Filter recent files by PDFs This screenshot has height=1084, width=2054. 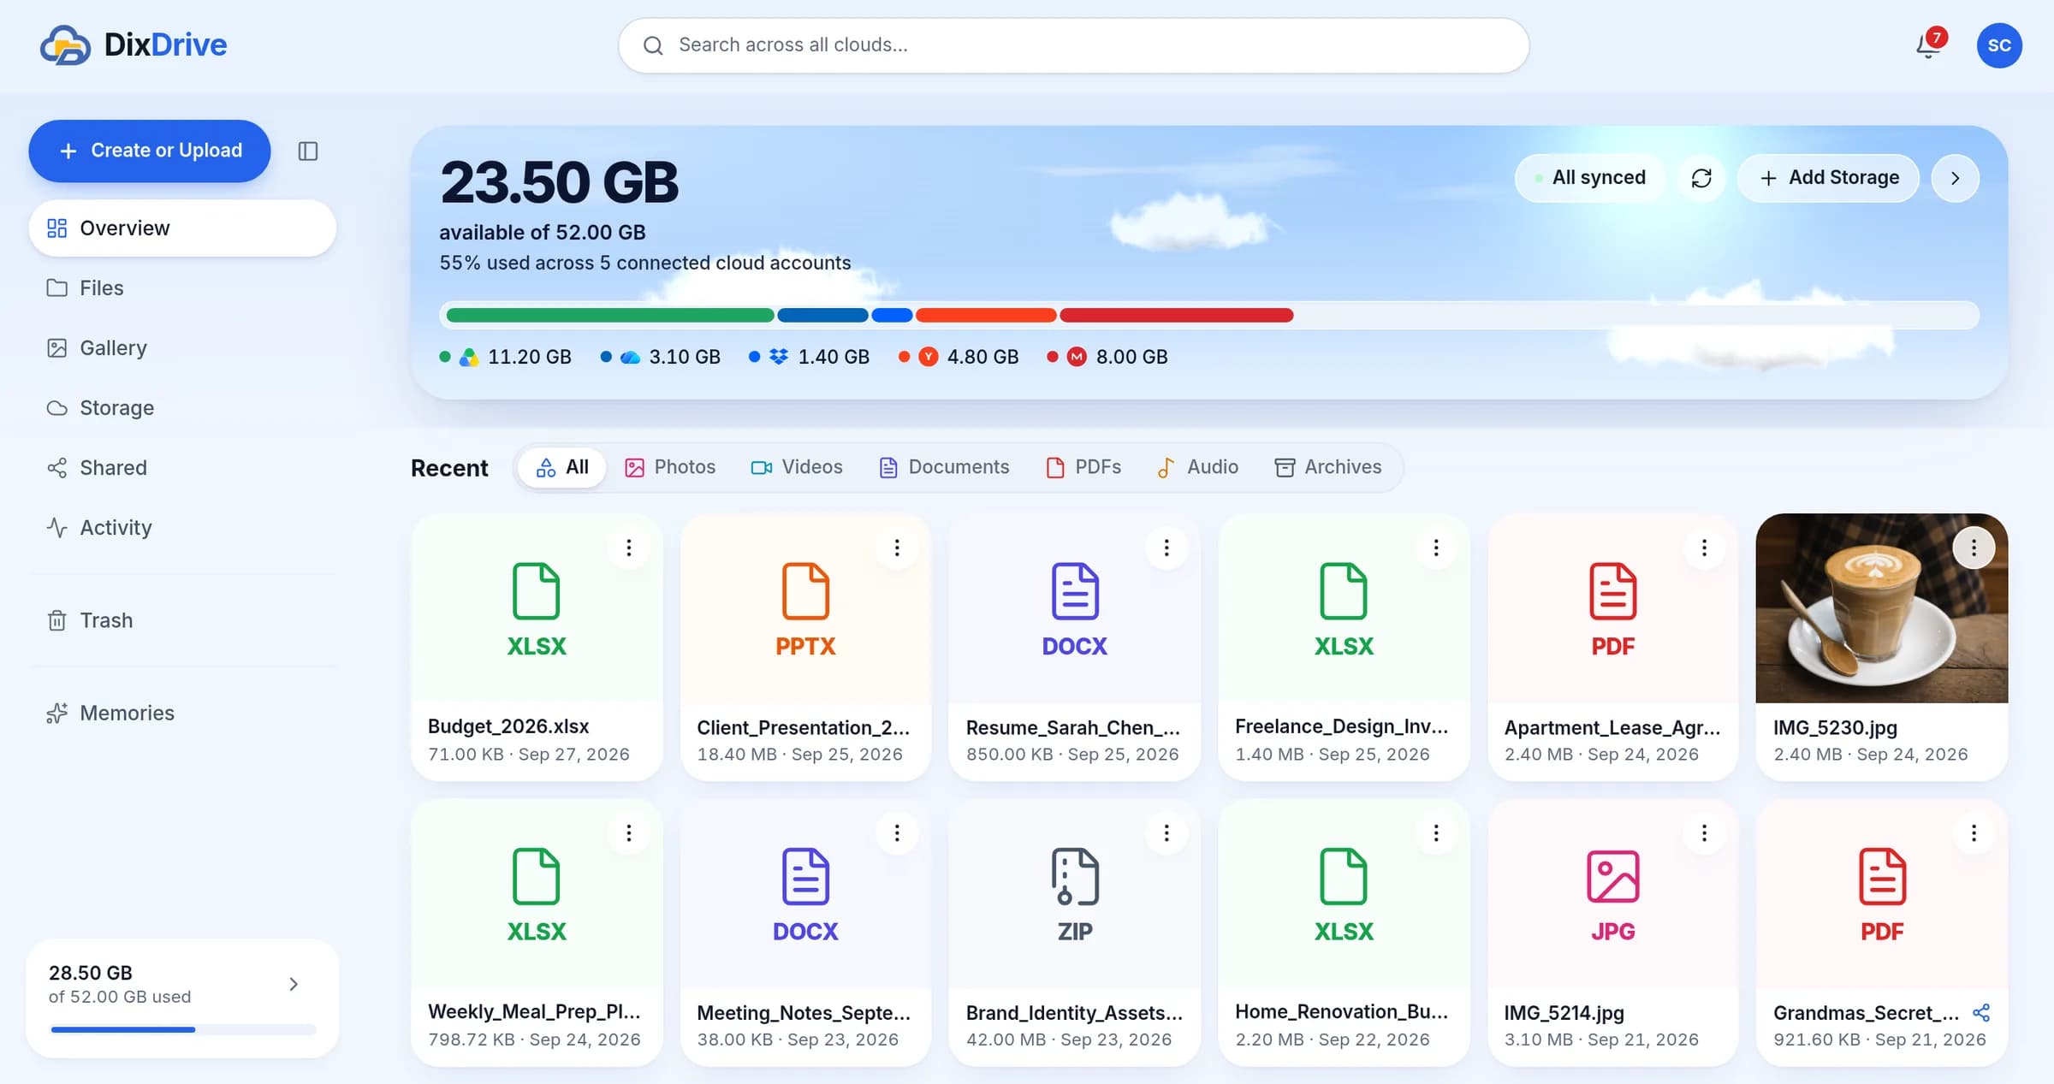click(x=1083, y=467)
